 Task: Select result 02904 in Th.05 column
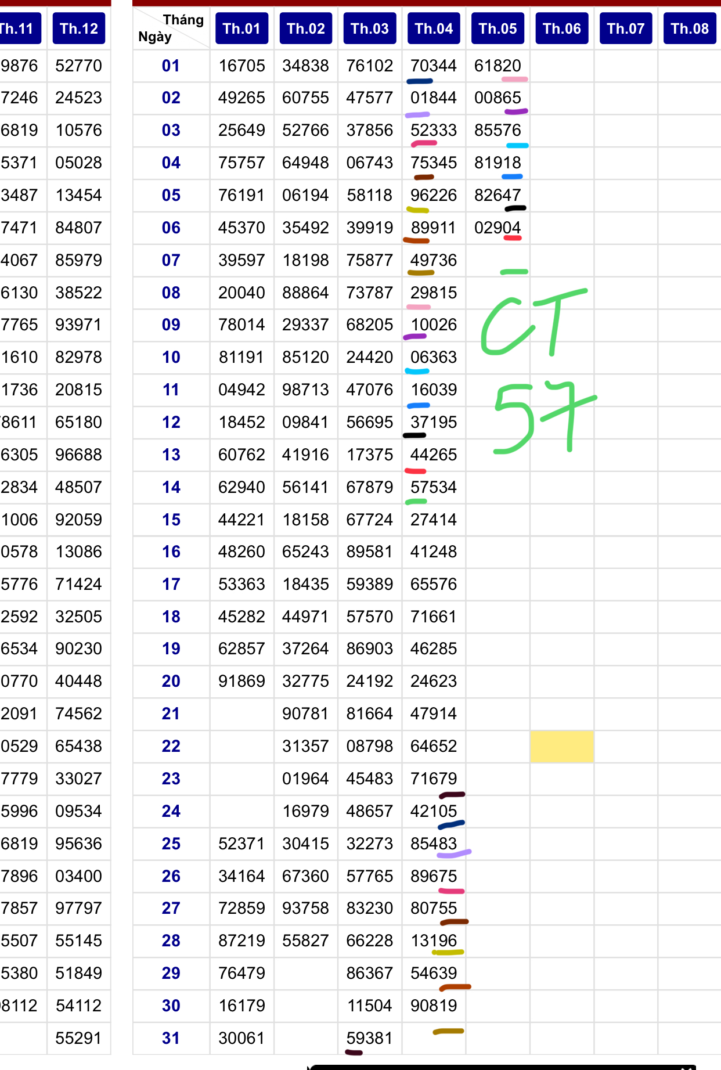tap(498, 228)
